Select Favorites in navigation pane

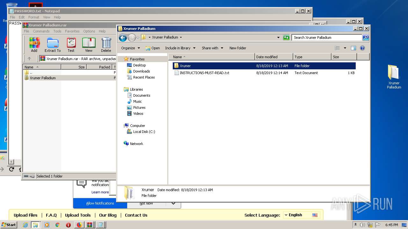[137, 59]
